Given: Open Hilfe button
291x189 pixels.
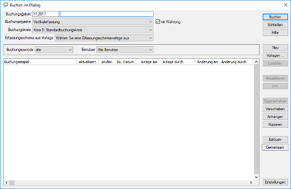Looking at the screenshot, I should (x=275, y=33).
